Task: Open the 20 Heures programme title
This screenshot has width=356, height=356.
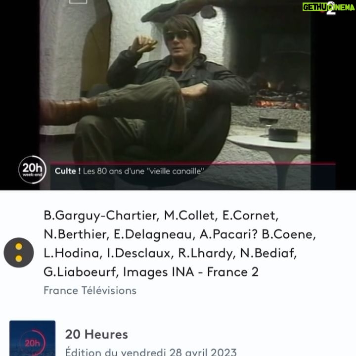Action: point(96,334)
